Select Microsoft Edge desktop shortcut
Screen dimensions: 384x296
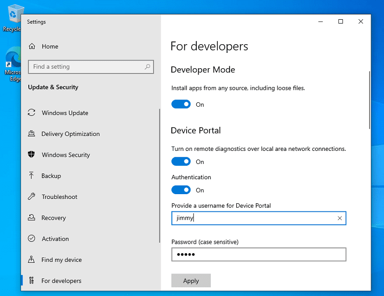(x=13, y=64)
